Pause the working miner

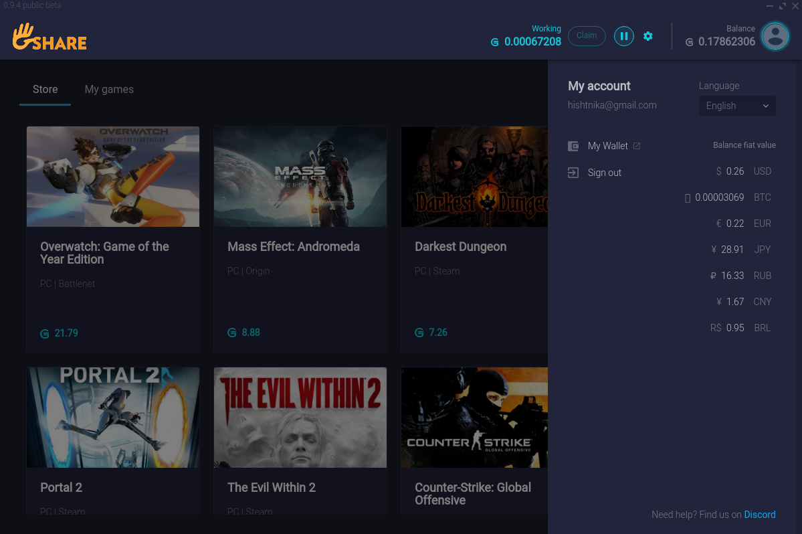(x=623, y=36)
